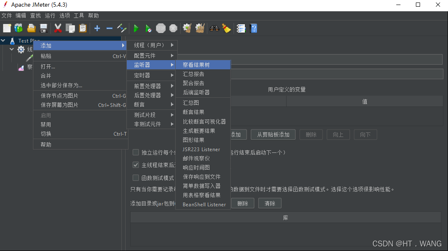Select 用表格察看结果 listener
This screenshot has width=448, height=251.
tap(203, 195)
